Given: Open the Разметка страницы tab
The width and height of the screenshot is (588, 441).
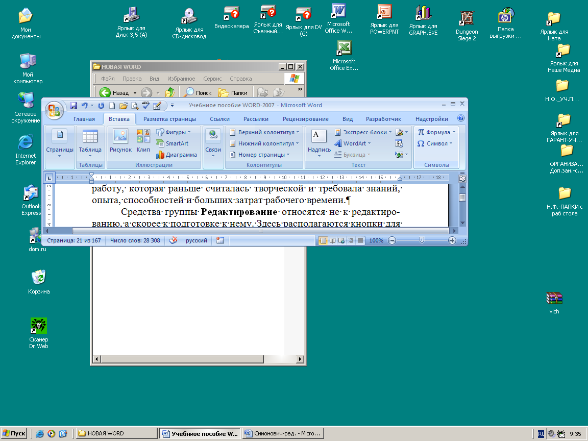Looking at the screenshot, I should (169, 119).
